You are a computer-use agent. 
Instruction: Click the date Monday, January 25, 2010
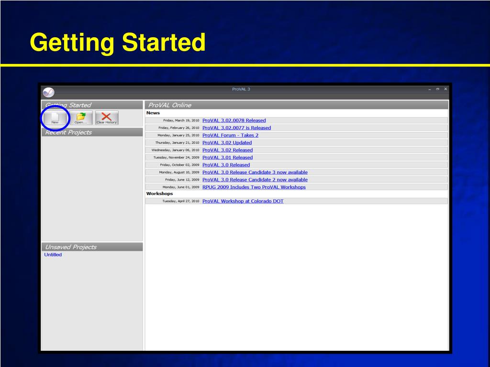tap(178, 135)
